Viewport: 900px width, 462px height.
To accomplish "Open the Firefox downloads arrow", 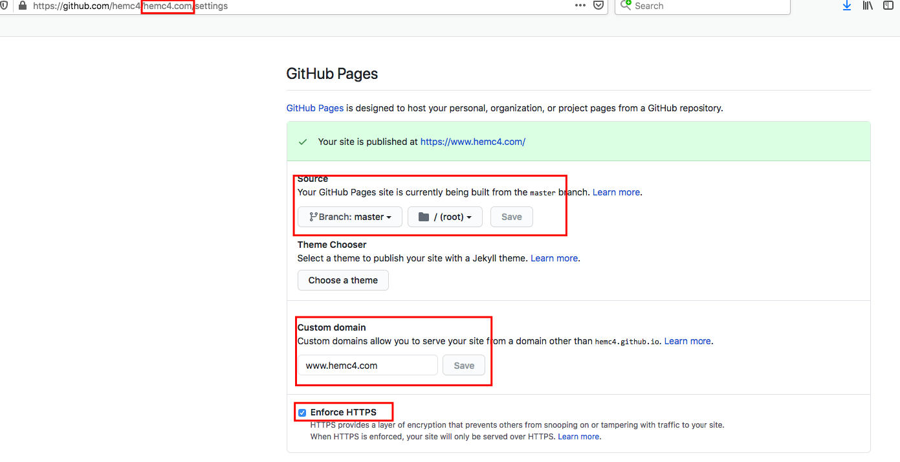I will [x=847, y=5].
